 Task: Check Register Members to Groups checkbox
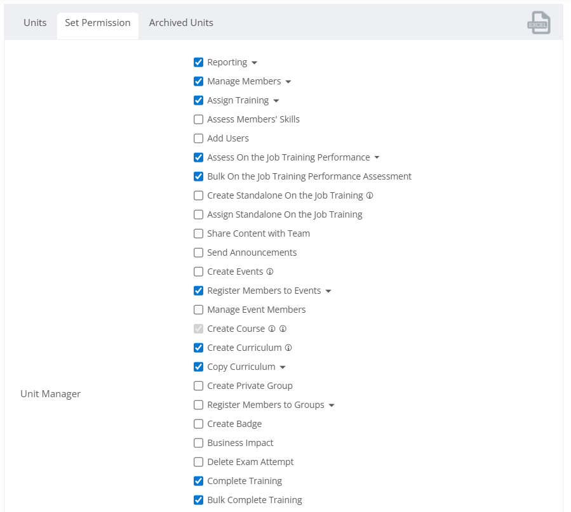(198, 405)
